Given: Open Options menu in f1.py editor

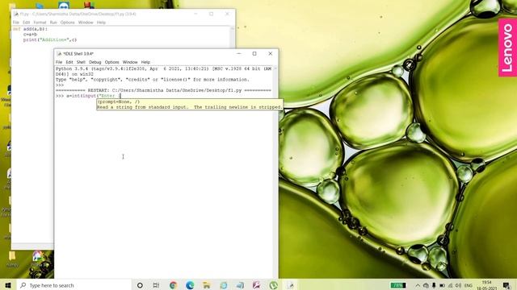Looking at the screenshot, I should pyautogui.click(x=68, y=23).
